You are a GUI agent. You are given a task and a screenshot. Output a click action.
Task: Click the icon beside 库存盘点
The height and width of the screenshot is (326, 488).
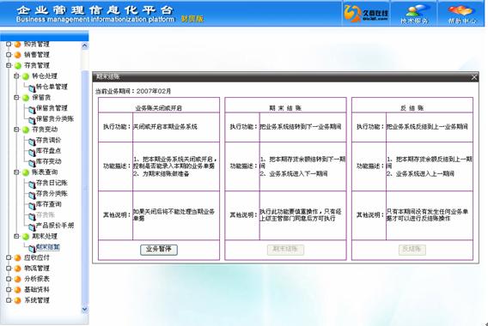[x=32, y=153]
